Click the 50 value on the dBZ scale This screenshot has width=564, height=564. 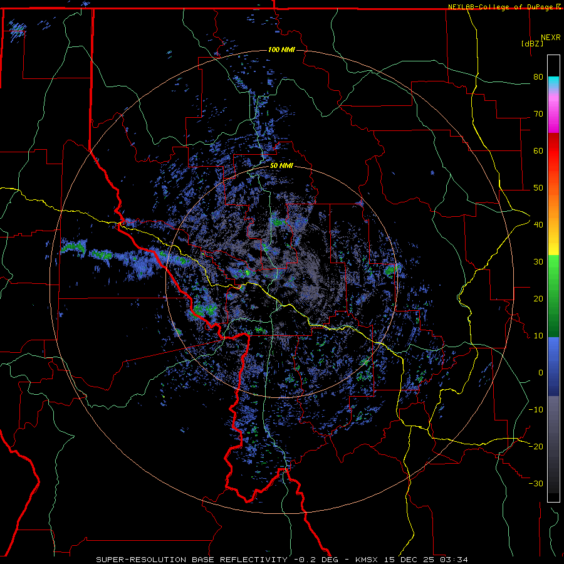pos(538,188)
